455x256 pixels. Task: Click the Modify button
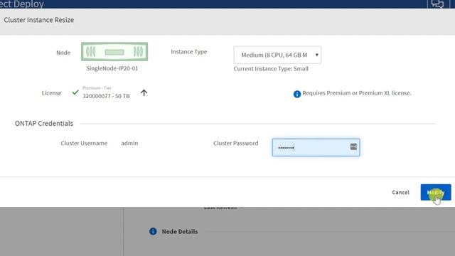pos(436,192)
